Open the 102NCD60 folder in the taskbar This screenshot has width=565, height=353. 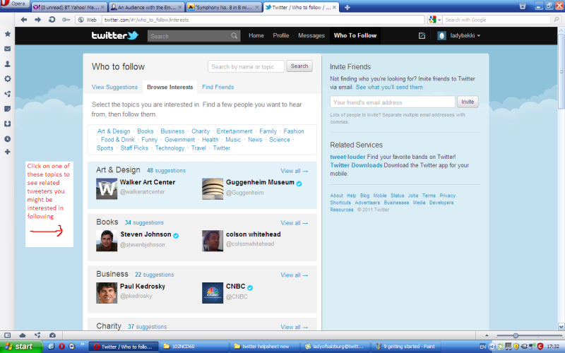pyautogui.click(x=194, y=347)
